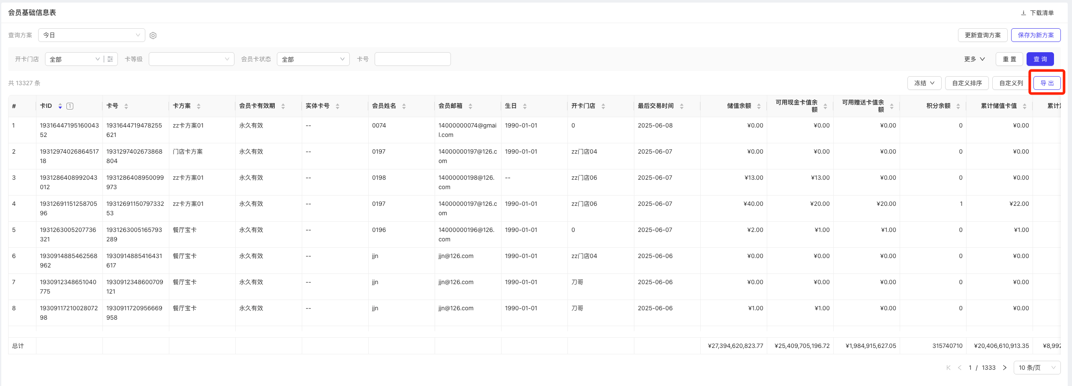This screenshot has height=386, width=1072.
Task: Open 查询方案 dropdown showing 今日
Action: [92, 35]
